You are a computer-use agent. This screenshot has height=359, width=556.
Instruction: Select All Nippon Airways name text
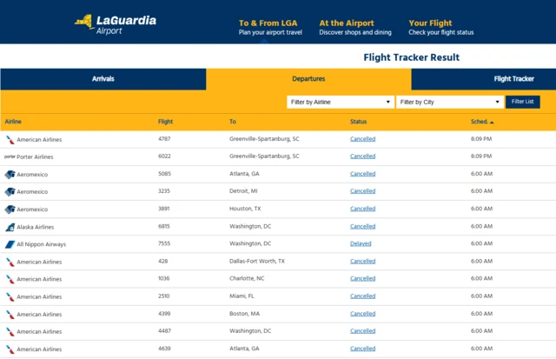[x=42, y=244]
